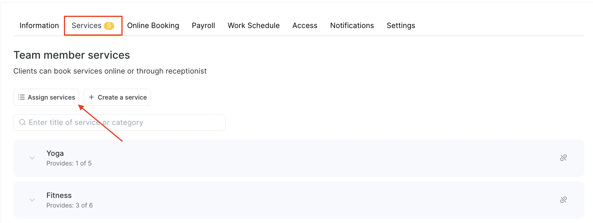Click the unlink icon for Fitness

tap(563, 200)
